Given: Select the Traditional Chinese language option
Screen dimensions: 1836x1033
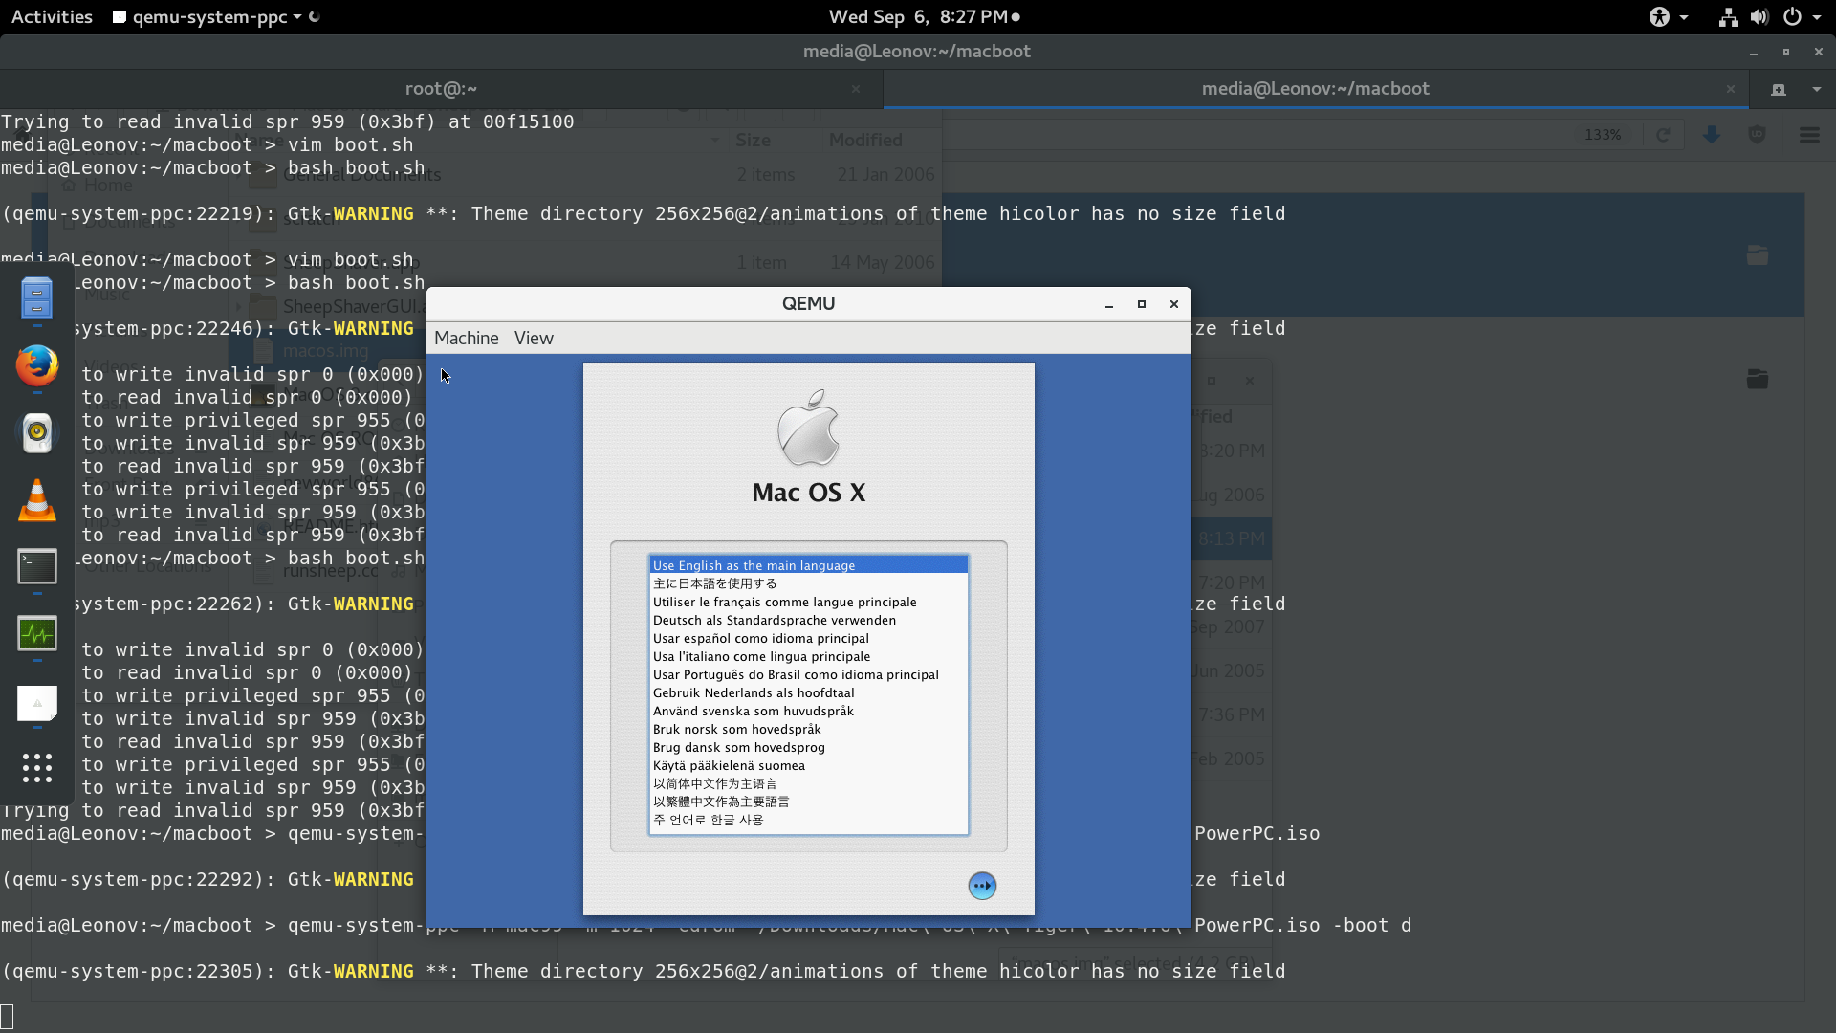Looking at the screenshot, I should pyautogui.click(x=808, y=802).
